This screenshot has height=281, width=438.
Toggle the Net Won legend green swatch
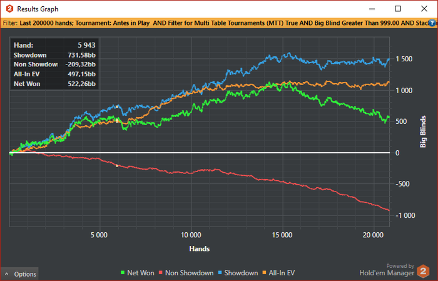click(x=123, y=273)
